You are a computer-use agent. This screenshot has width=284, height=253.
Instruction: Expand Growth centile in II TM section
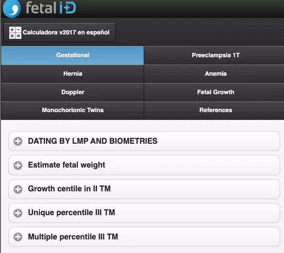tap(144, 189)
